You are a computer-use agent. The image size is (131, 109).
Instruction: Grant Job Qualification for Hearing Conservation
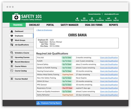click(x=109, y=71)
